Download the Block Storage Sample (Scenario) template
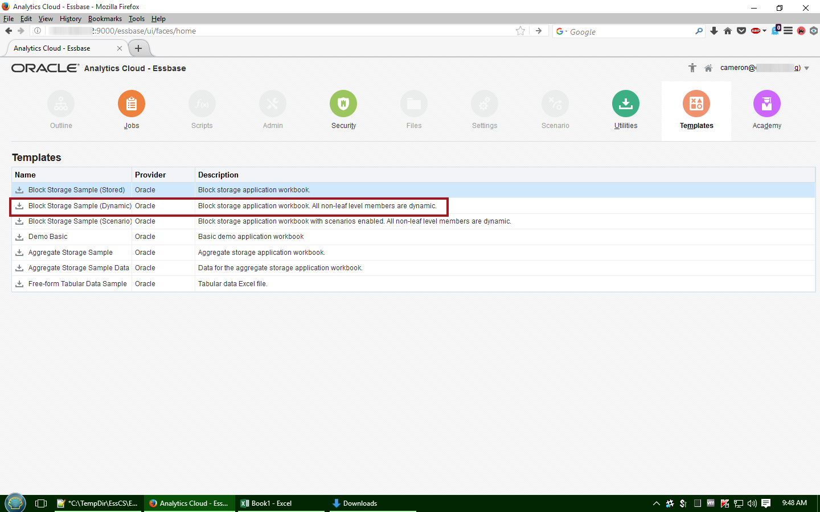The image size is (820, 512). click(x=19, y=221)
